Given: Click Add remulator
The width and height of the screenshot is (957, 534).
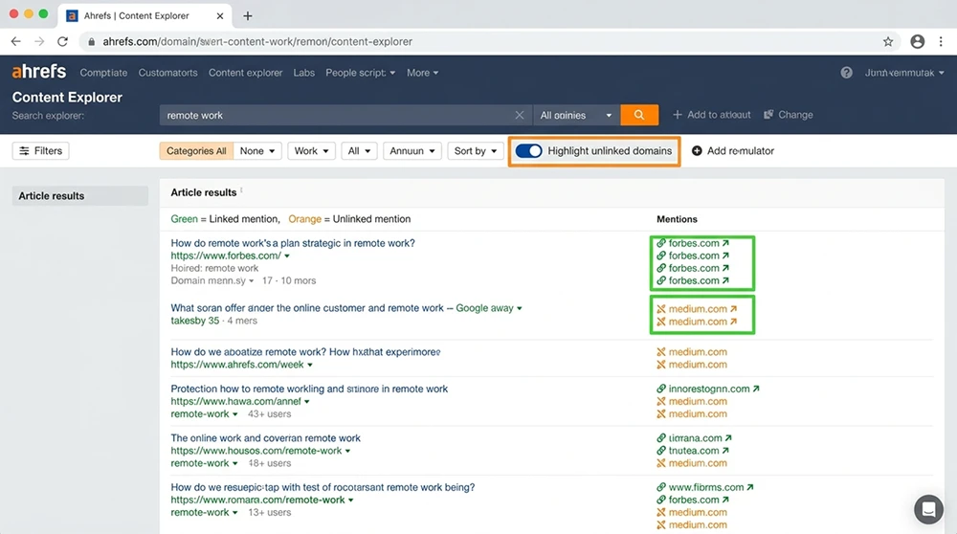Looking at the screenshot, I should pos(732,151).
